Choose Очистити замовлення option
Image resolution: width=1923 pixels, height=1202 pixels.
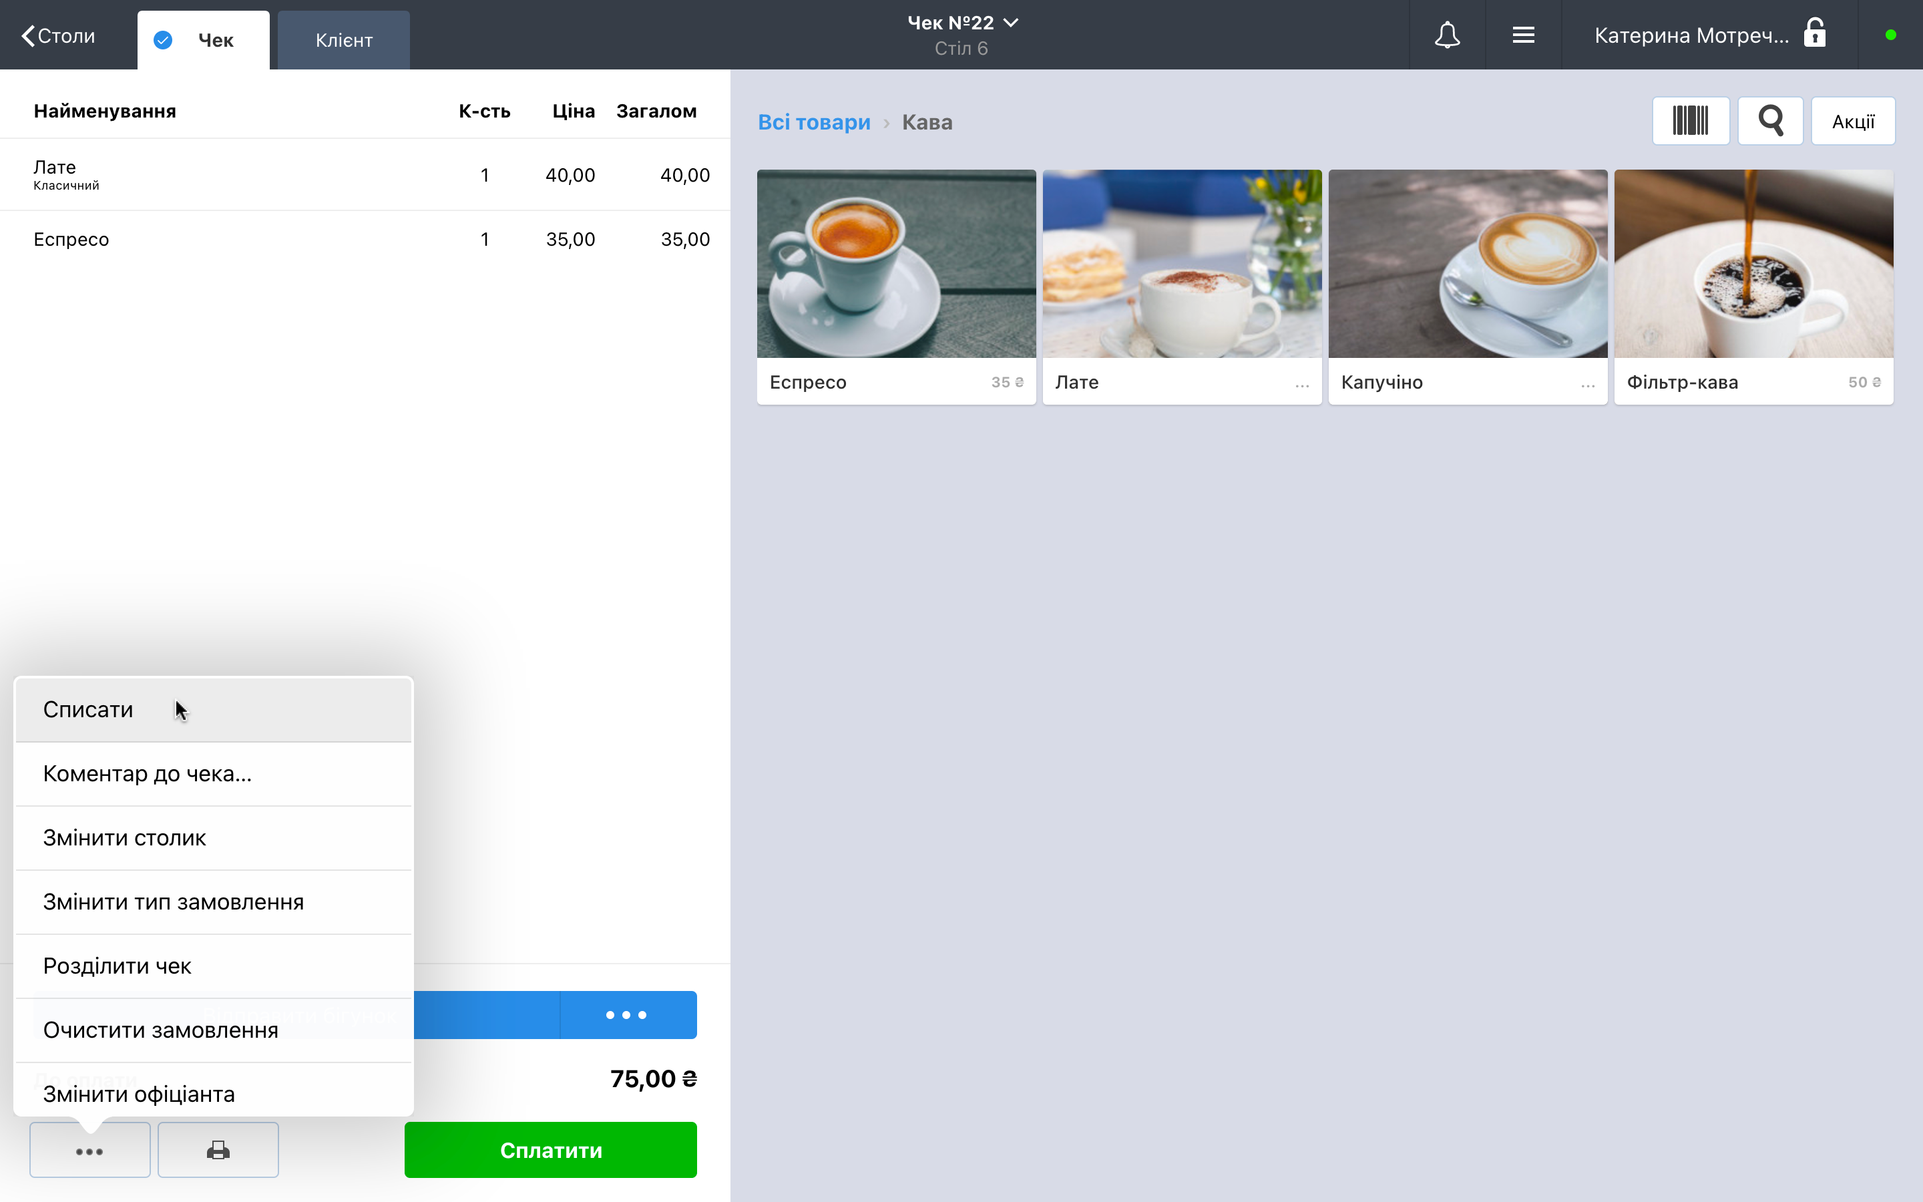coord(214,1030)
